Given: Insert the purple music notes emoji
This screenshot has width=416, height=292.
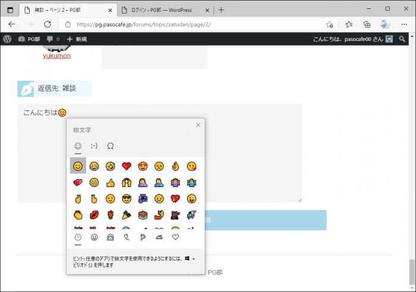Looking at the screenshot, I should point(143,198).
